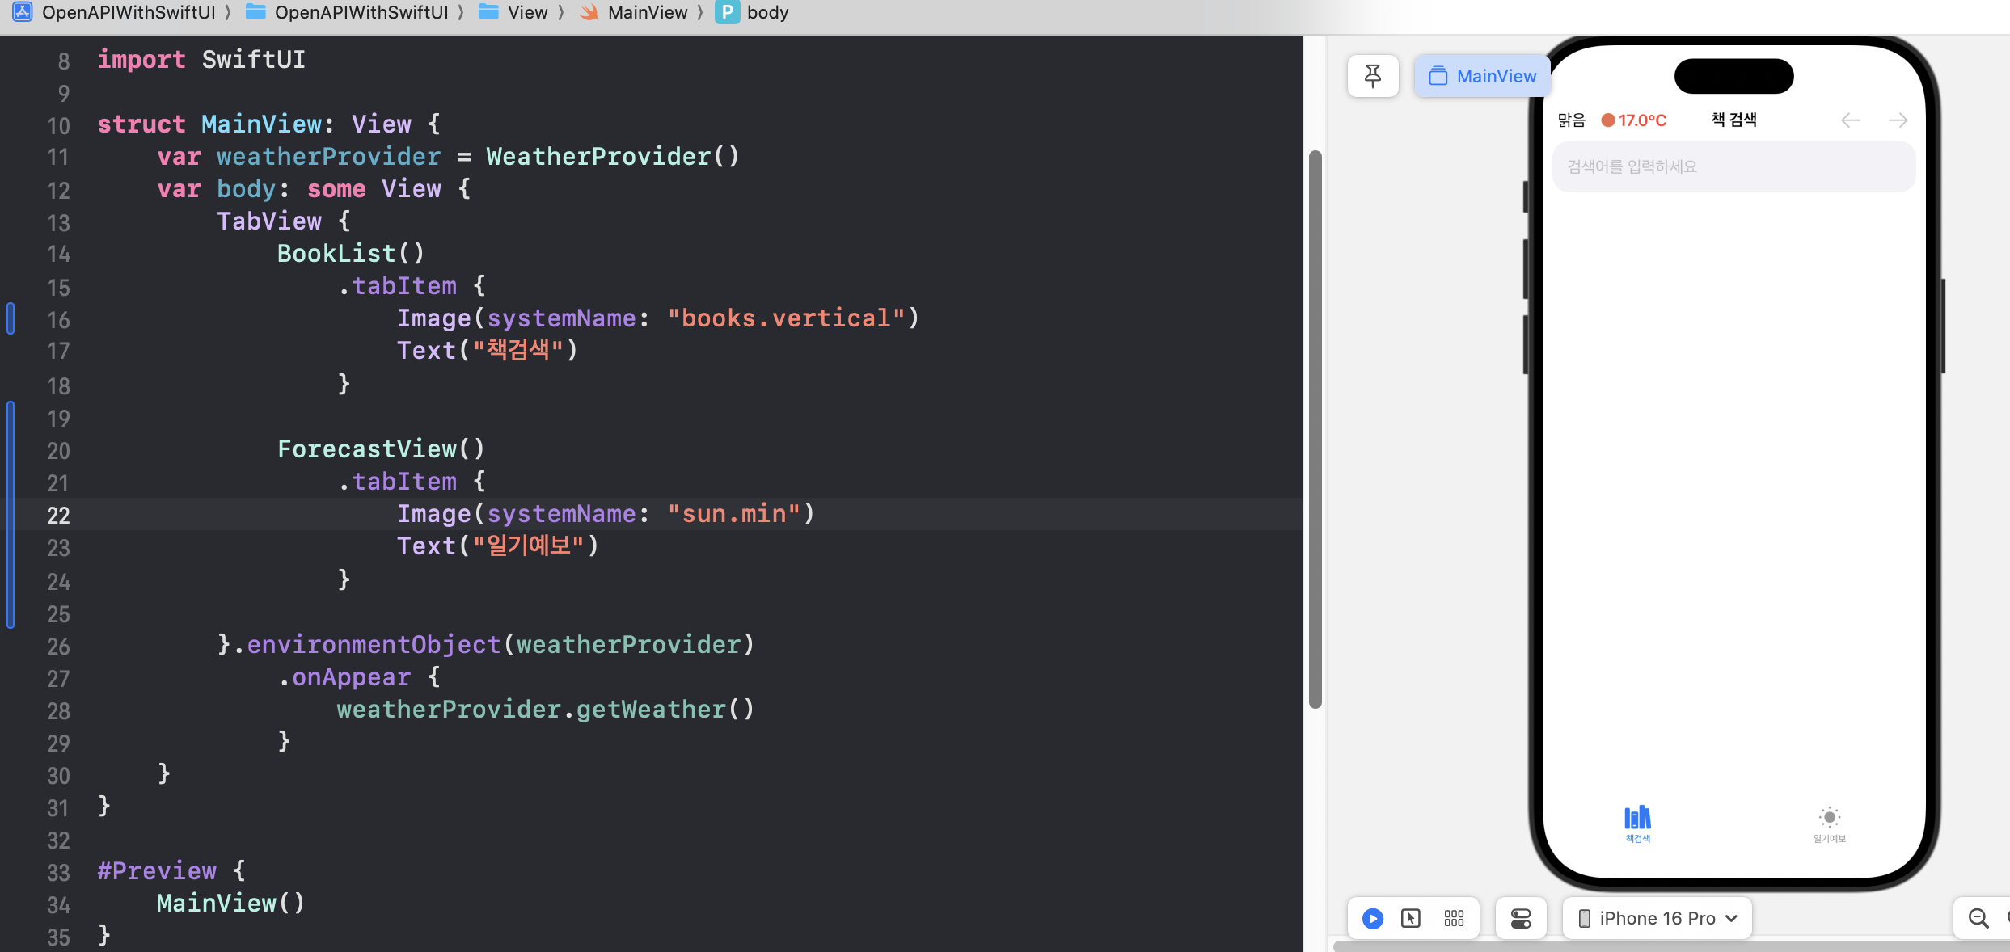Tap the 일기예보 sun tab in the preview
2010x952 pixels.
(1829, 824)
